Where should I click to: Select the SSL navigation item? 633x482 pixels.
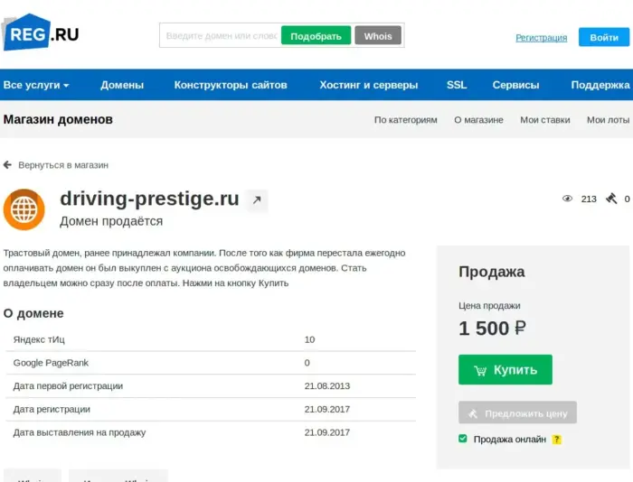coord(457,85)
